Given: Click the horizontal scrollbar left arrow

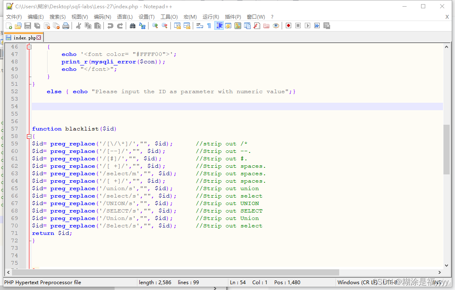Looking at the screenshot, I should pos(8,272).
